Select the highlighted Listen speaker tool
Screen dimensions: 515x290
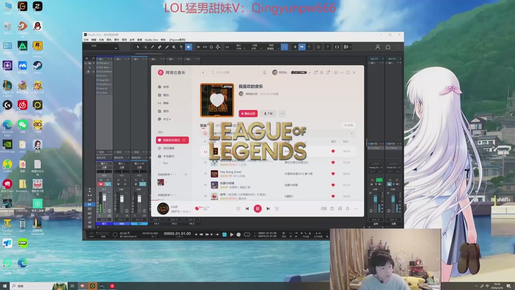[x=189, y=47]
